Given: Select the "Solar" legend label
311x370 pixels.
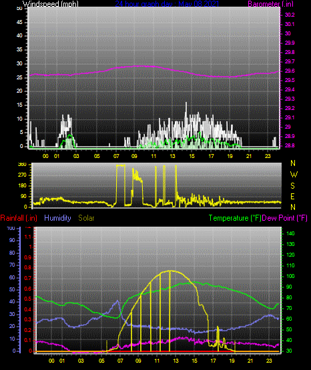Looking at the screenshot, I should tap(86, 218).
